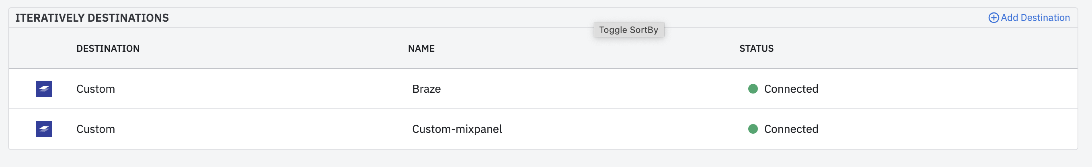Click empty header cell above the destination icons
Screen dimensions: 1092x167
(x=42, y=49)
